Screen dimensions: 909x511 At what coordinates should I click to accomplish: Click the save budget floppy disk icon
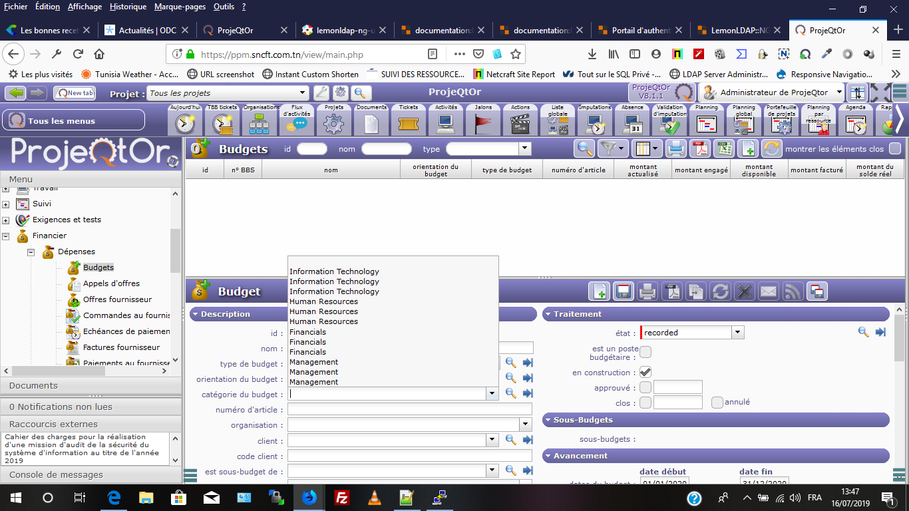[x=624, y=291]
